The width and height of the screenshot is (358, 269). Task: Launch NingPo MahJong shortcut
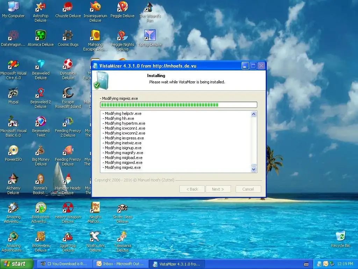tap(95, 213)
